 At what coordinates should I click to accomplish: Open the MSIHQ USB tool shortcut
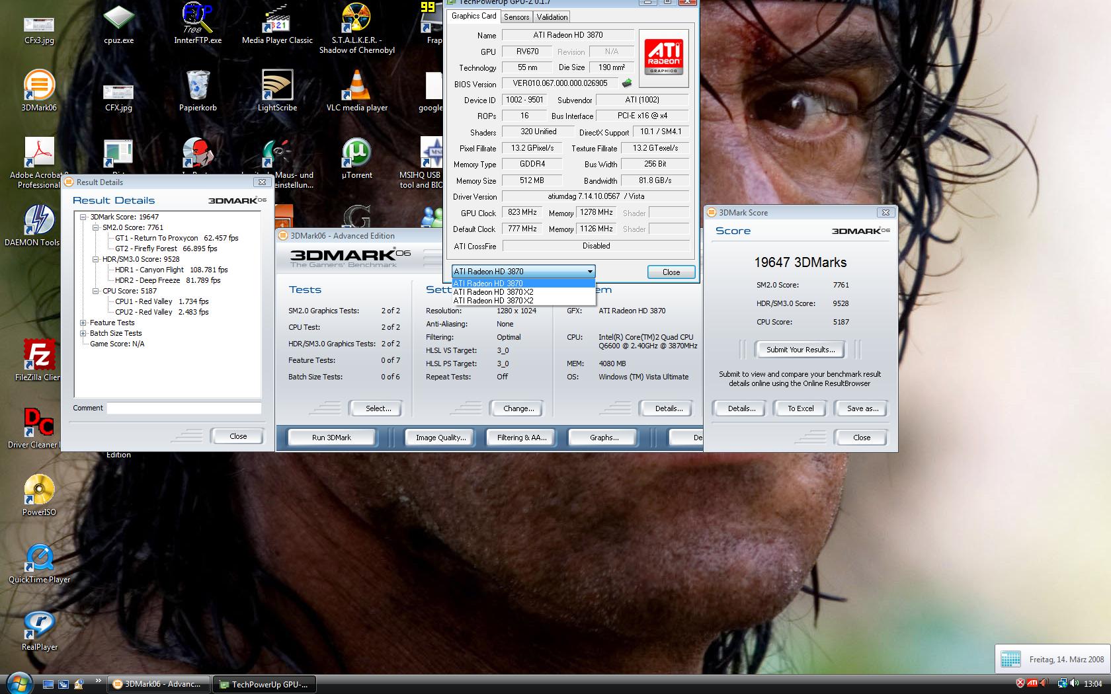(x=421, y=163)
